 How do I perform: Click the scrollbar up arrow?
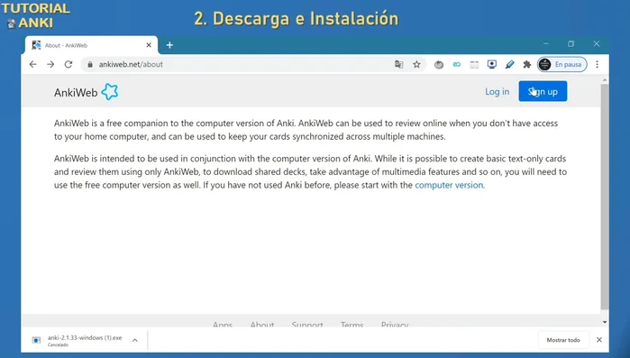pos(605,80)
